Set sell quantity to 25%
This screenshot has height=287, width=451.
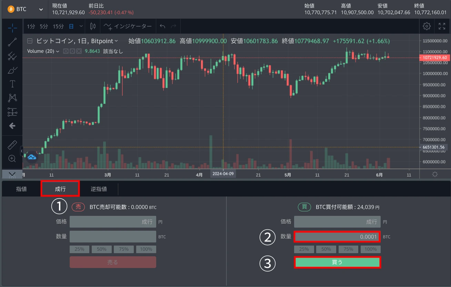click(79, 249)
